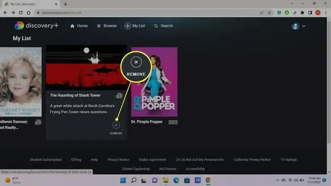The image size is (331, 186).
Task: Open TV Ratings footer link
Action: pos(288,160)
